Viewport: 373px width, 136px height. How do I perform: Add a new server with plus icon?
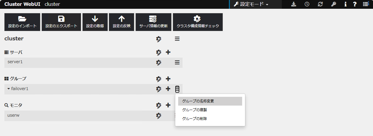tap(168, 52)
